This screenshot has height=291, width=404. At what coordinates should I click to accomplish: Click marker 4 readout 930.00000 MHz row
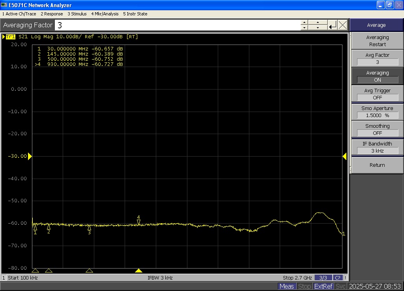pos(79,64)
